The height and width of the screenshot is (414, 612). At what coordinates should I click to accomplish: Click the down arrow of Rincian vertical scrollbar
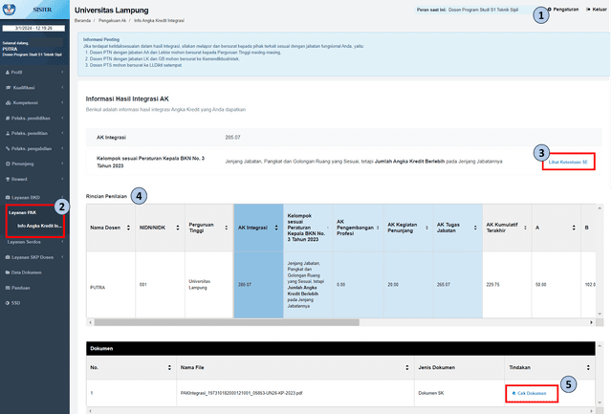600,315
